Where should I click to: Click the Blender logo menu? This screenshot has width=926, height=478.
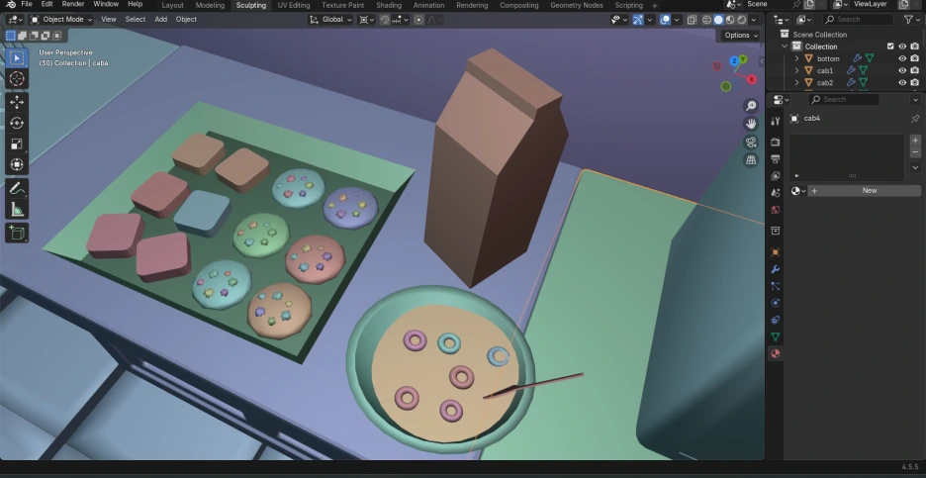(11, 4)
